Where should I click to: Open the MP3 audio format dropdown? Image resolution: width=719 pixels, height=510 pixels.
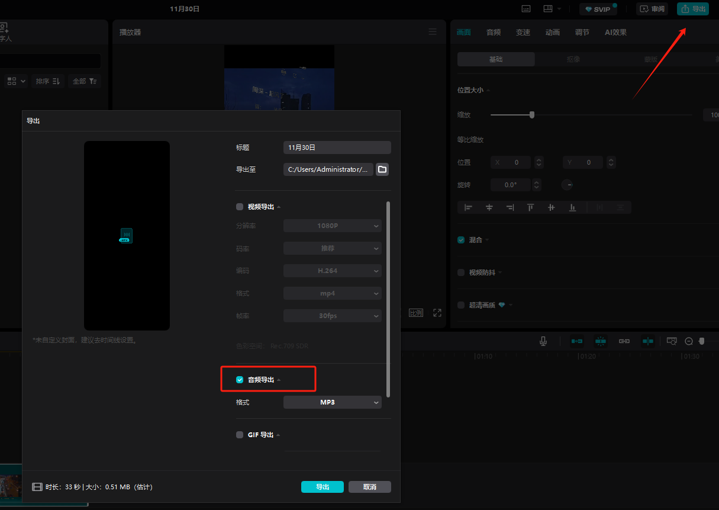point(332,402)
